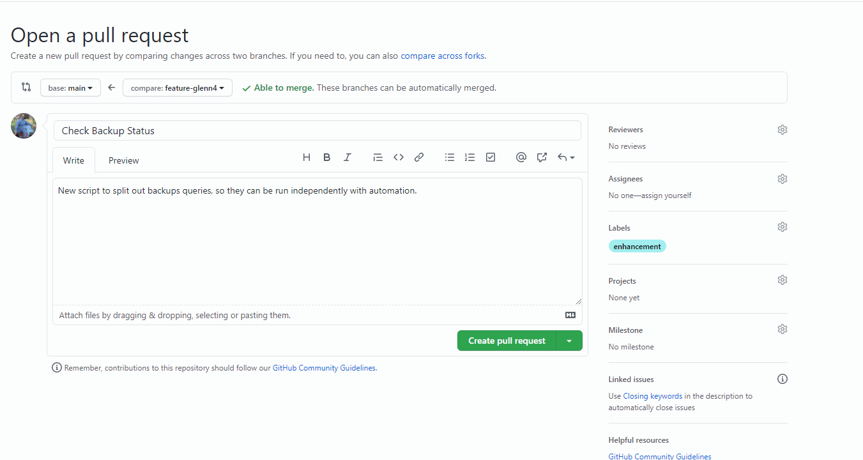
Task: Reference an issue or pull request
Action: click(x=542, y=157)
